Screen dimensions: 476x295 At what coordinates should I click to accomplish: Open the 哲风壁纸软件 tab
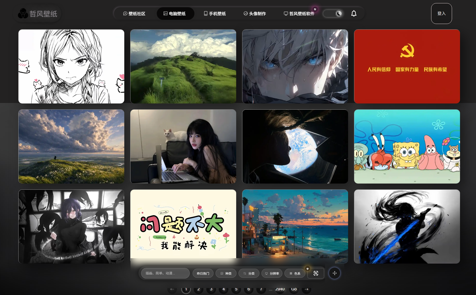click(299, 14)
